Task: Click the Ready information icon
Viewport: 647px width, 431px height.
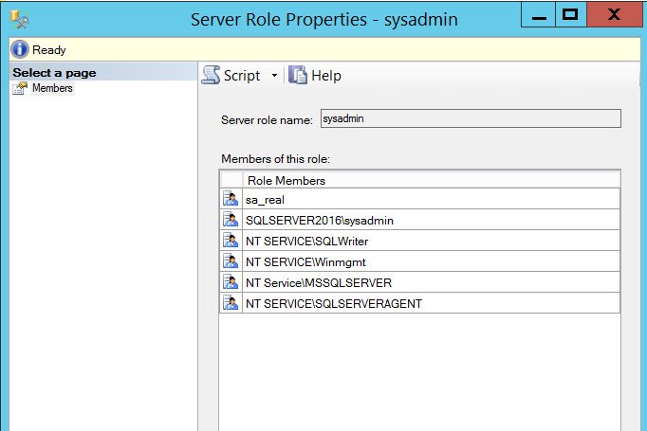Action: point(19,49)
